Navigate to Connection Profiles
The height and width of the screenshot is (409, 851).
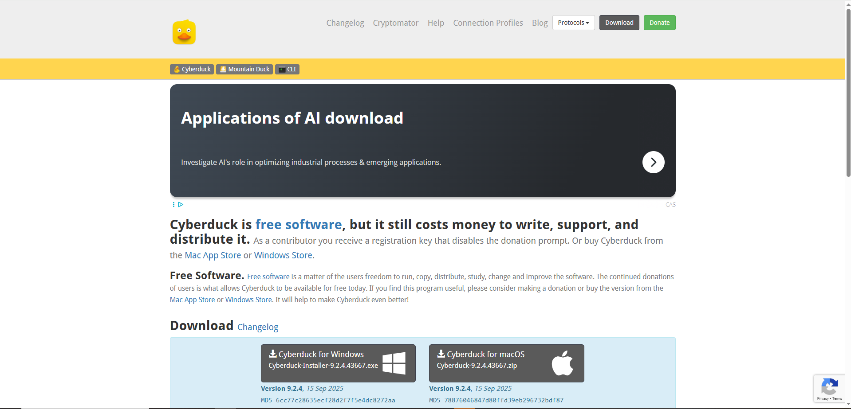(x=488, y=23)
